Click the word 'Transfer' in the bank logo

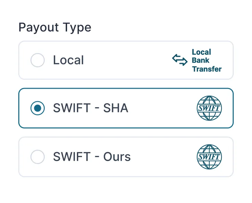pos(207,69)
